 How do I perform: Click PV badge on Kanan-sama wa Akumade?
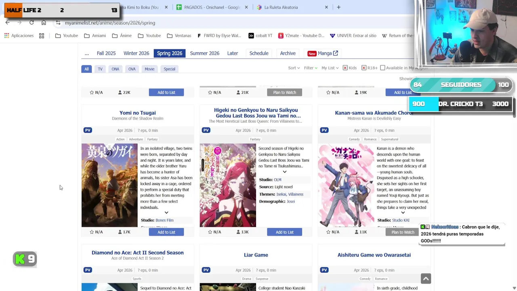pos(324,130)
